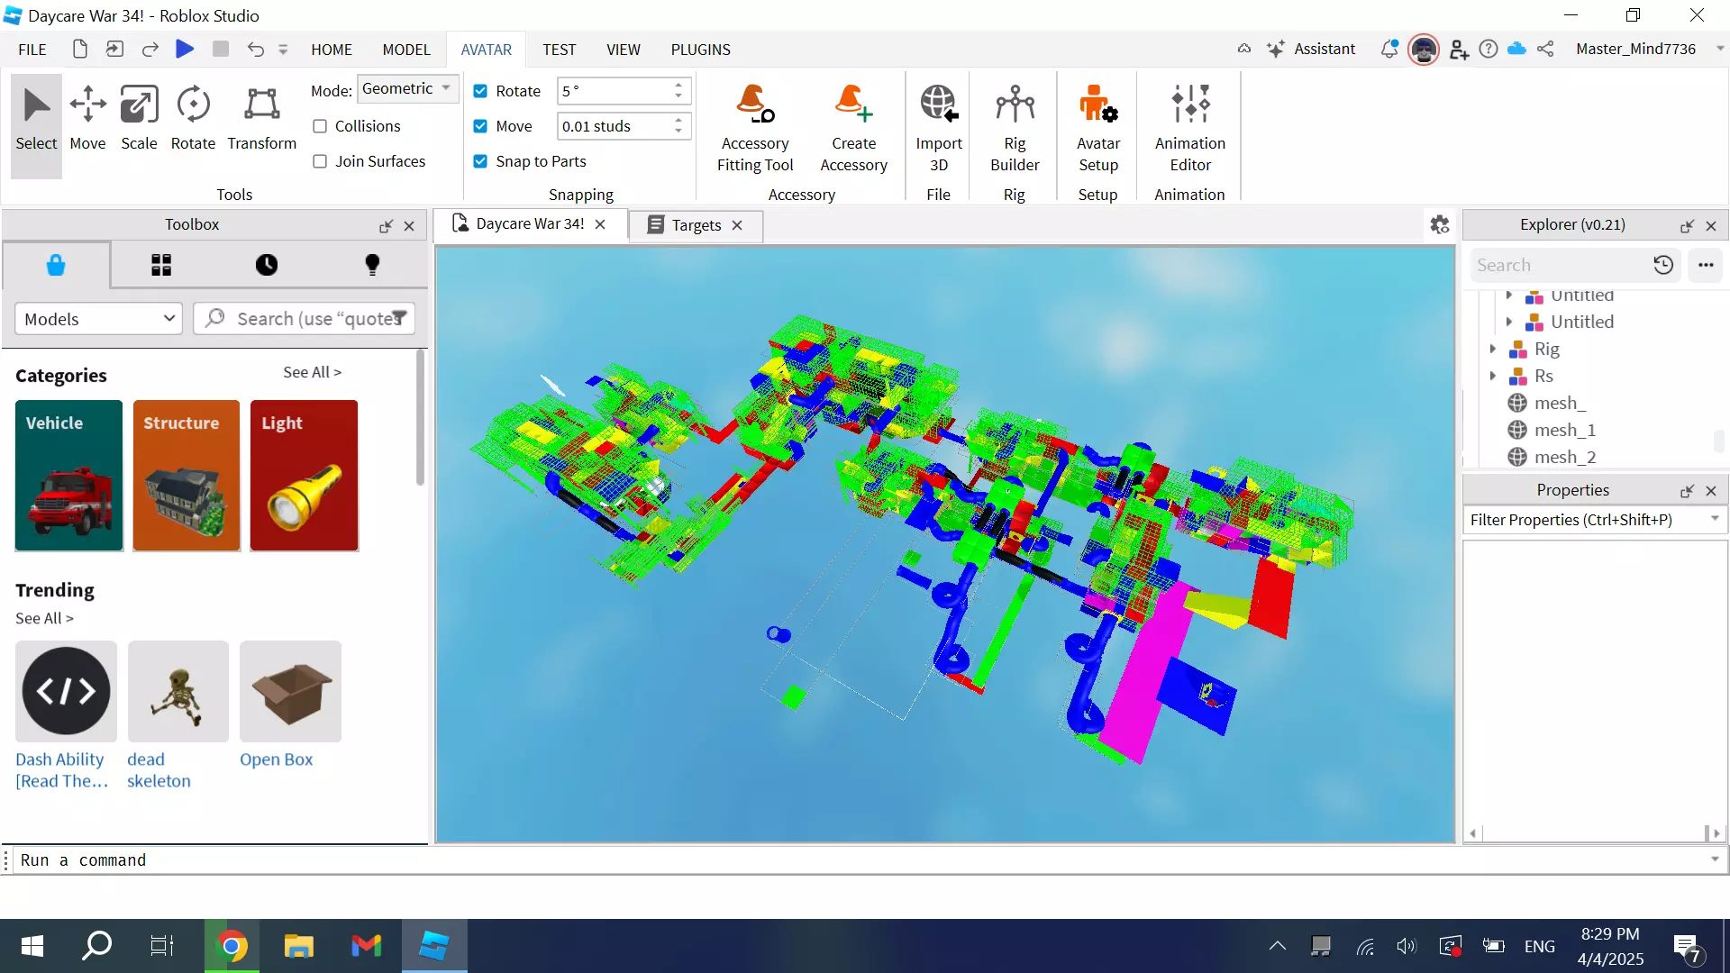
Task: Open the Animation Editor
Action: click(x=1189, y=127)
